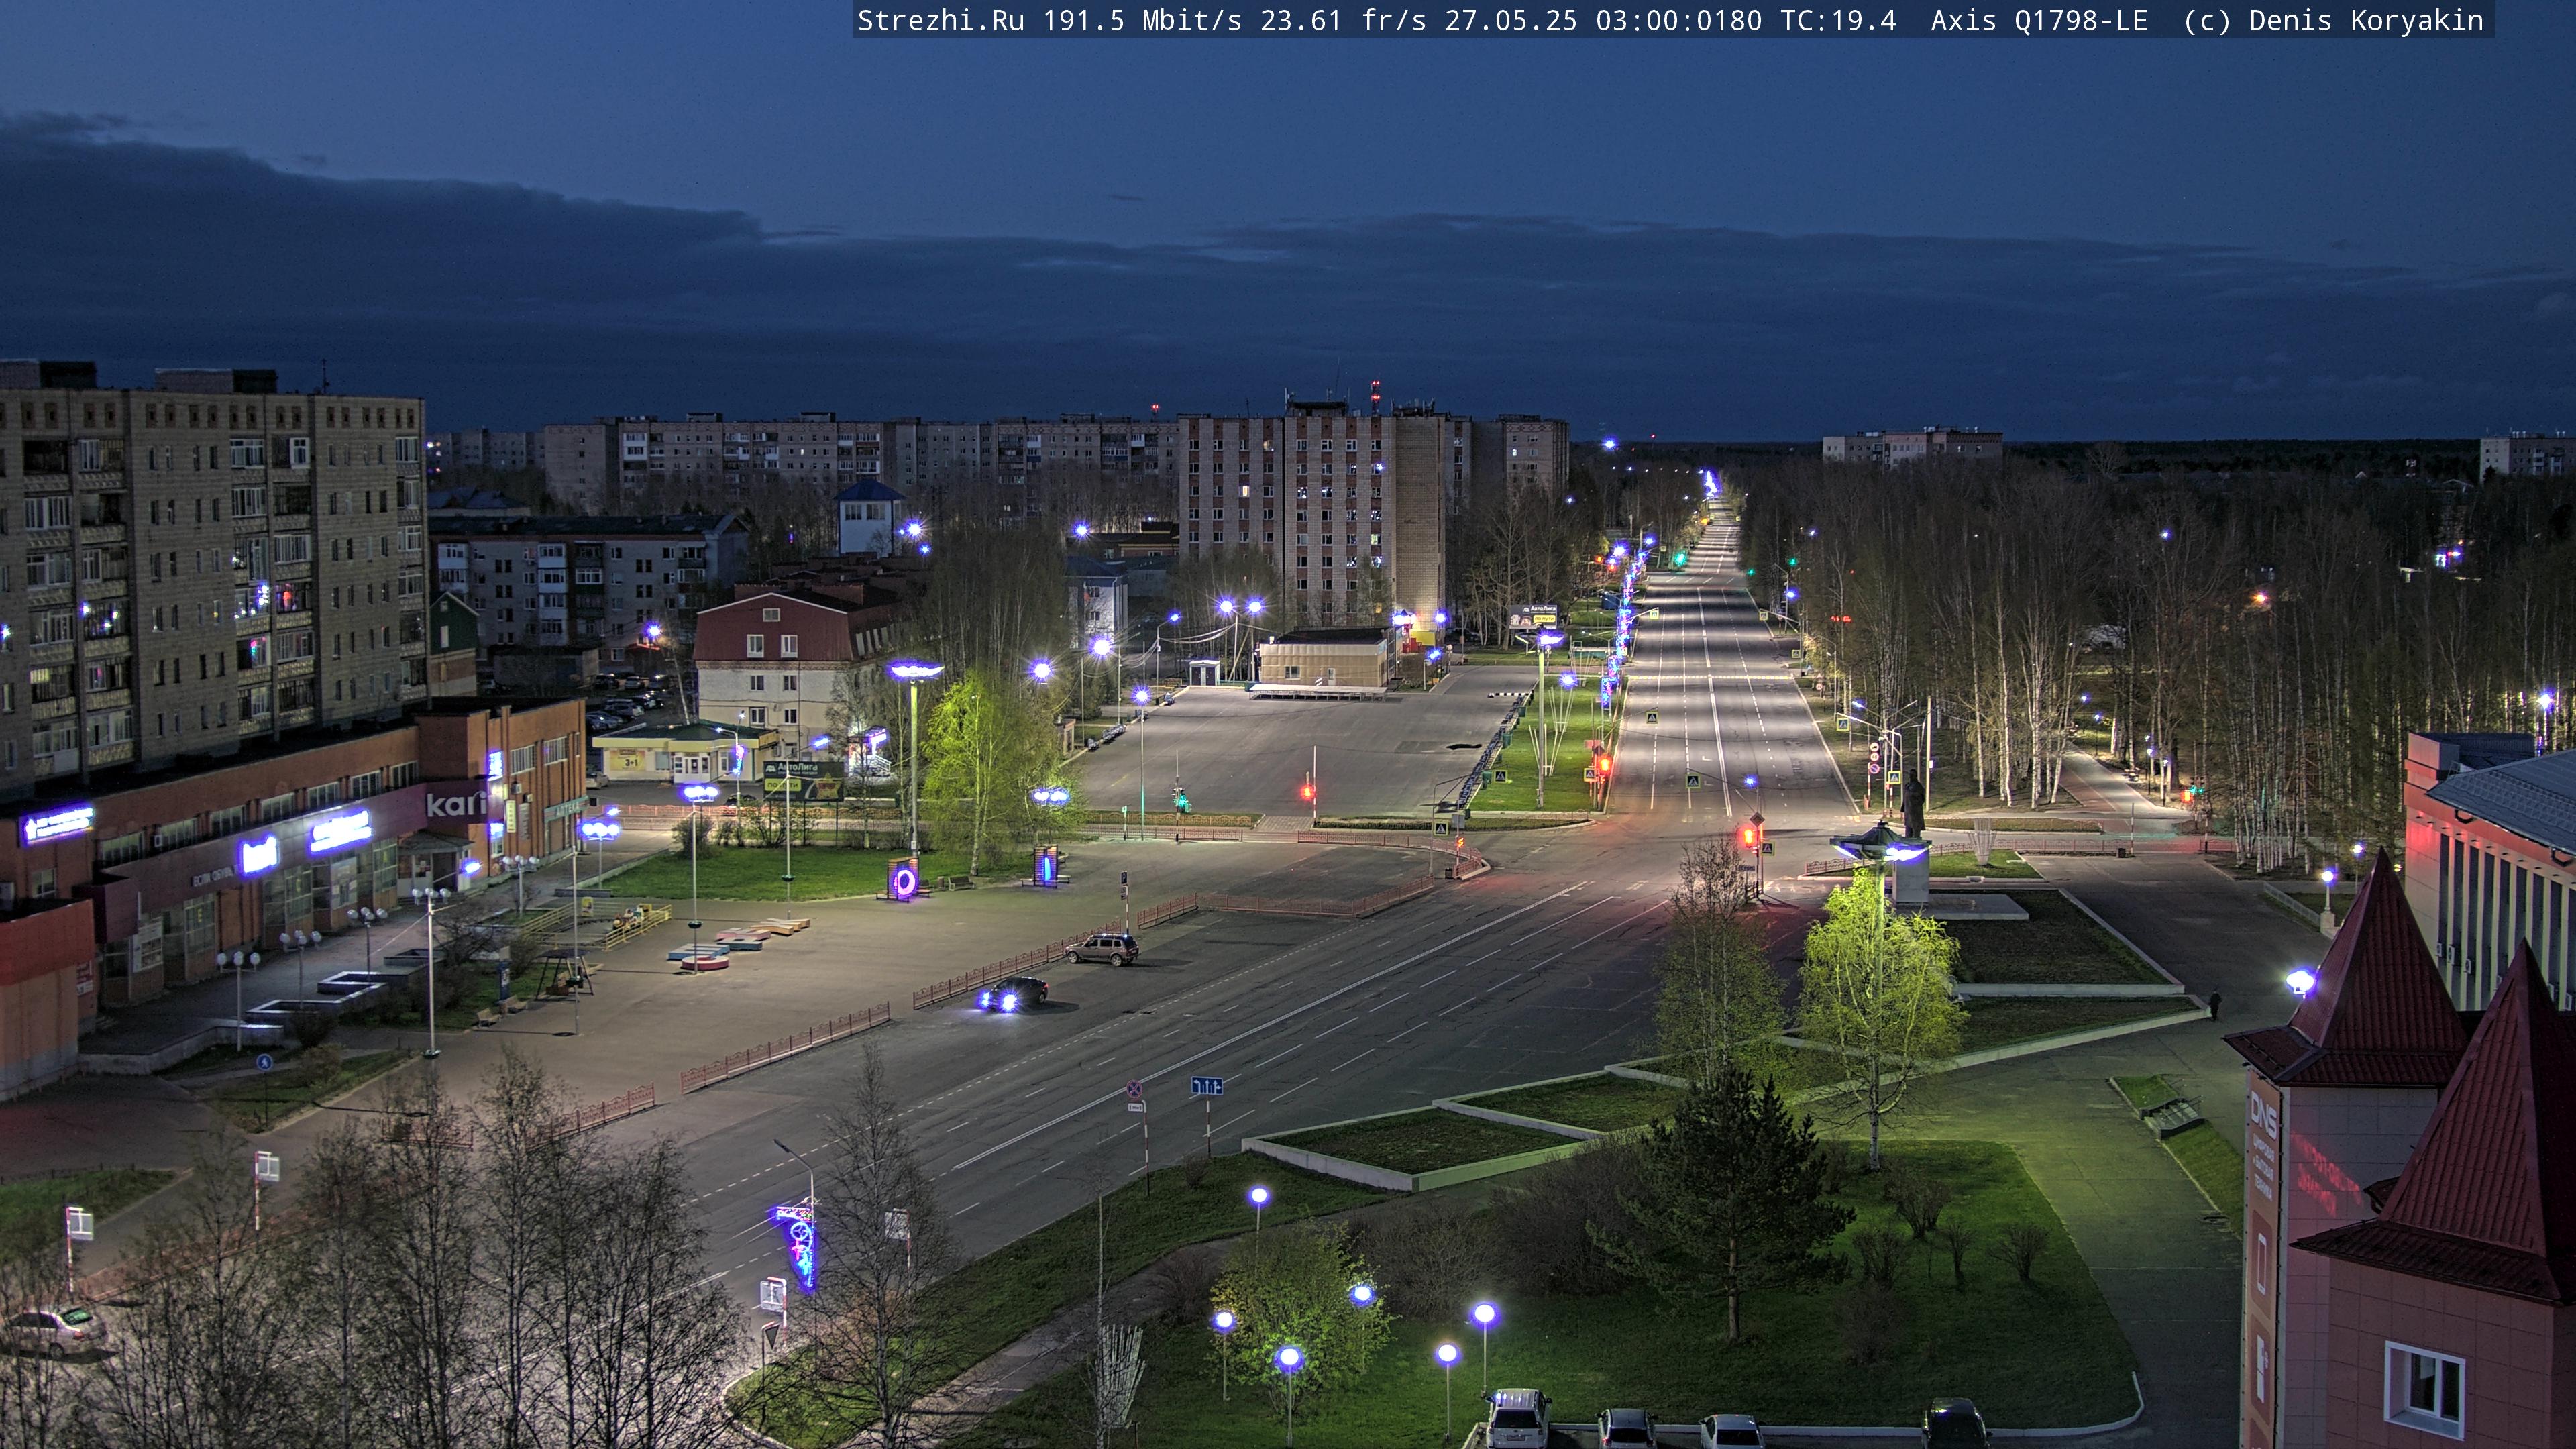Select the date stamp 27.05.25
The height and width of the screenshot is (1449, 2576).
click(x=1510, y=21)
